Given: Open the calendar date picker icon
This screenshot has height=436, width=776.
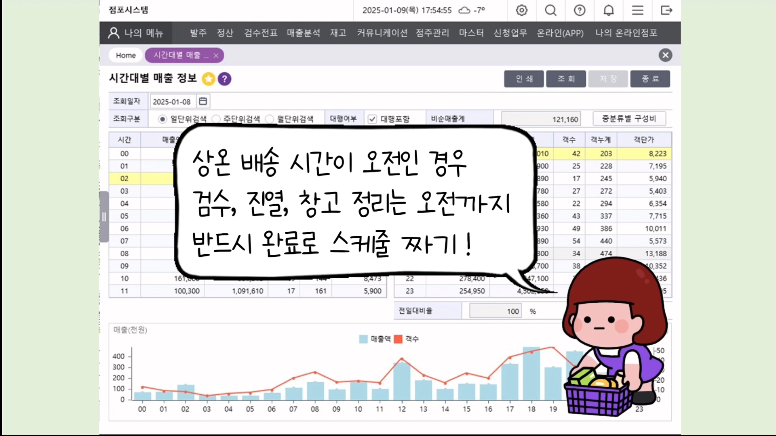Looking at the screenshot, I should pos(203,101).
